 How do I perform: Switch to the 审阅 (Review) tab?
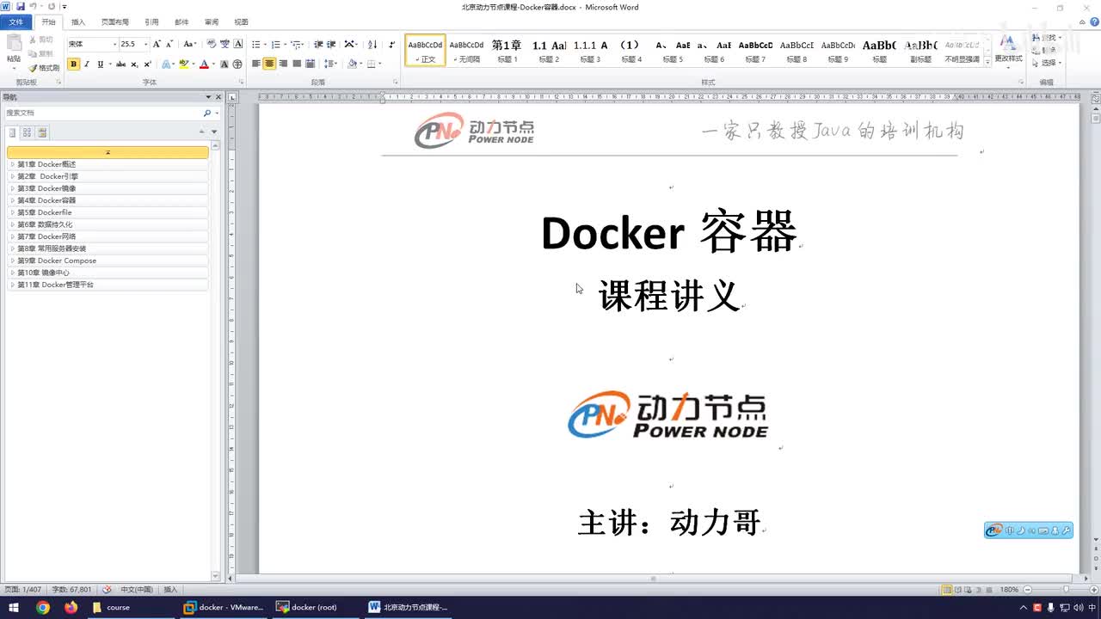coord(211,22)
